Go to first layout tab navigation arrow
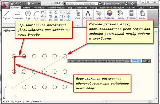Image resolution: width=160 pixels, height=104 pixels. point(3,101)
